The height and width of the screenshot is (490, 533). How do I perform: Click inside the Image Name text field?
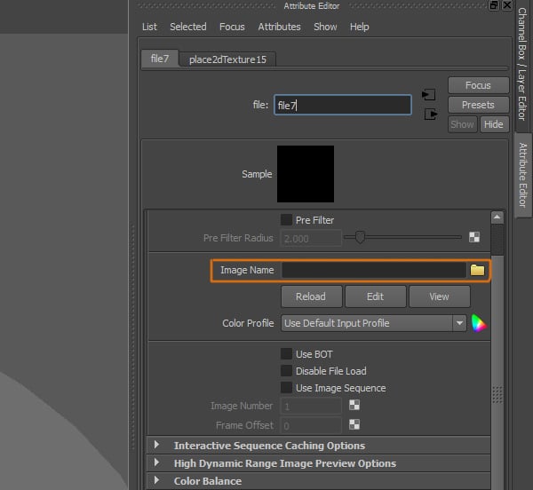click(x=373, y=270)
